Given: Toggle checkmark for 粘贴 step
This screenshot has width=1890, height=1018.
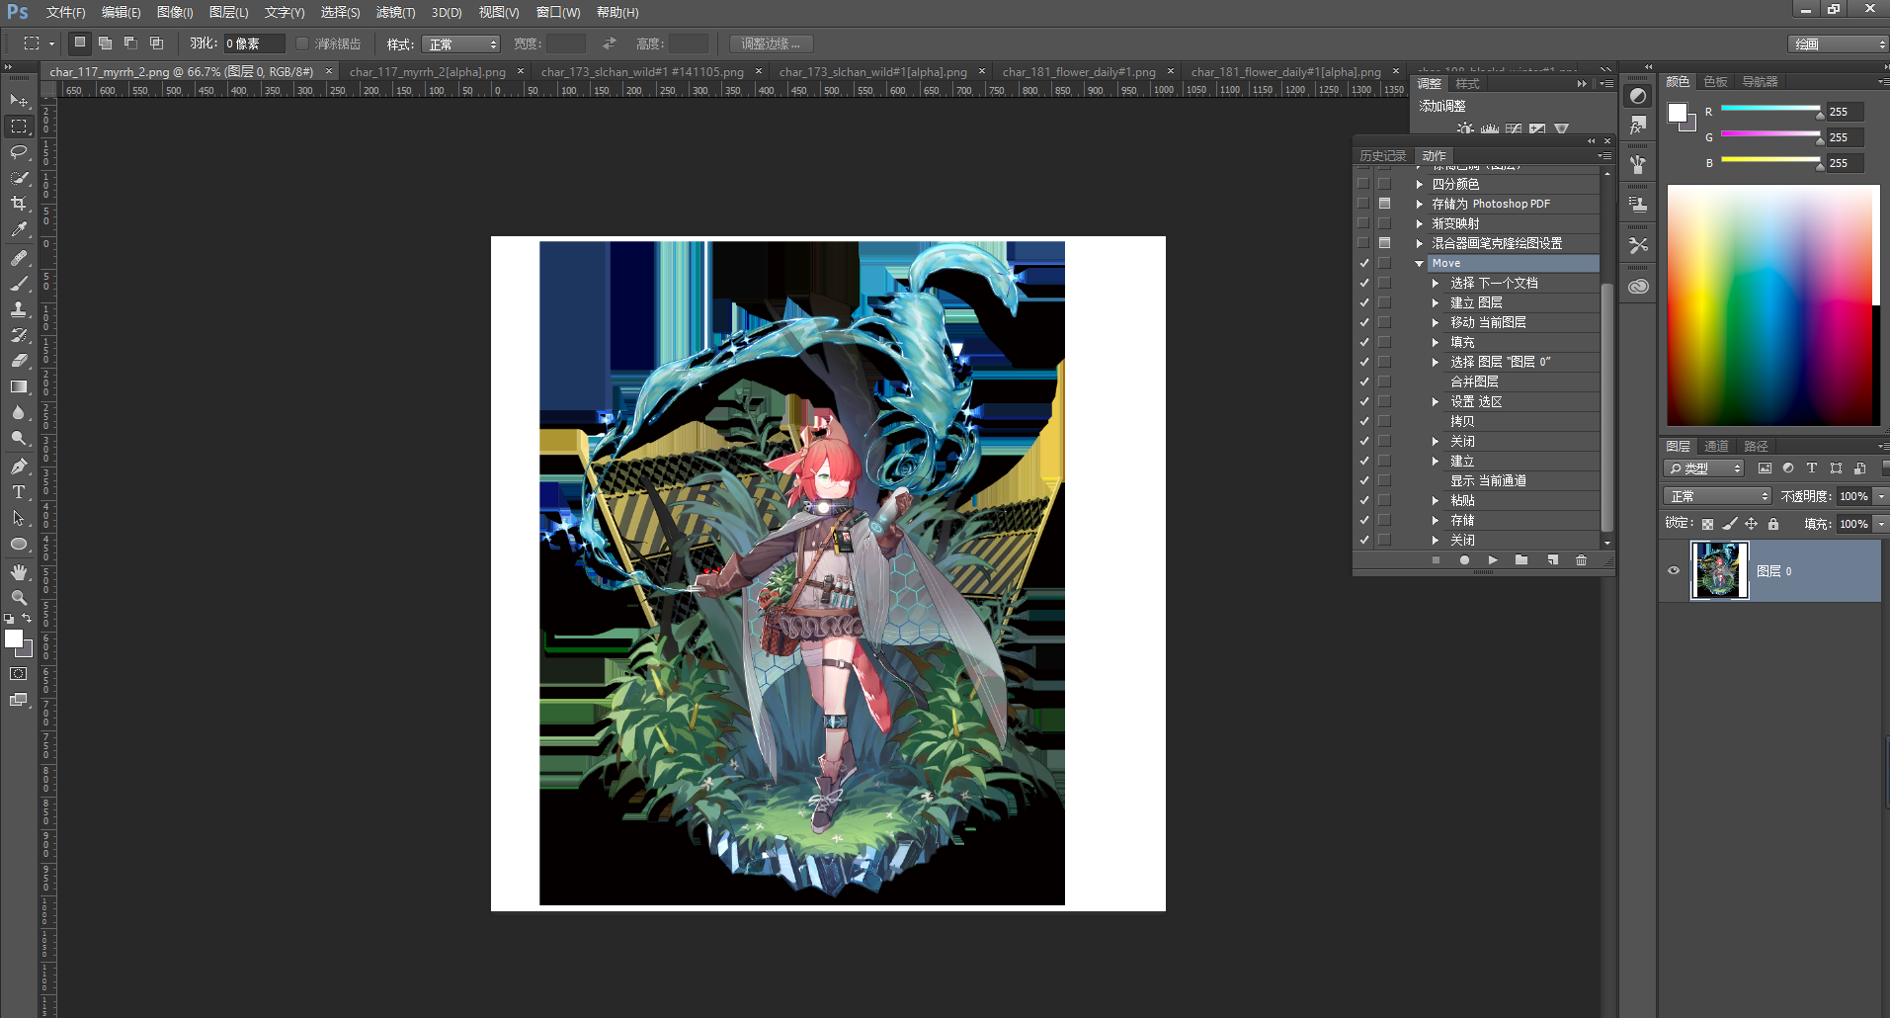Looking at the screenshot, I should tap(1363, 500).
